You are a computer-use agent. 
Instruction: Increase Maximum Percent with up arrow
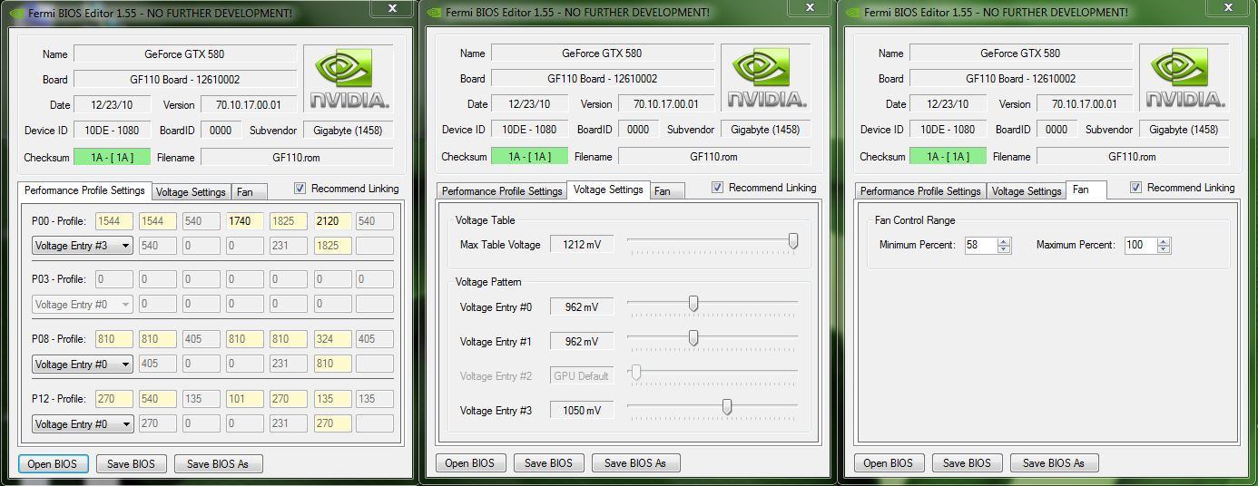point(1164,242)
